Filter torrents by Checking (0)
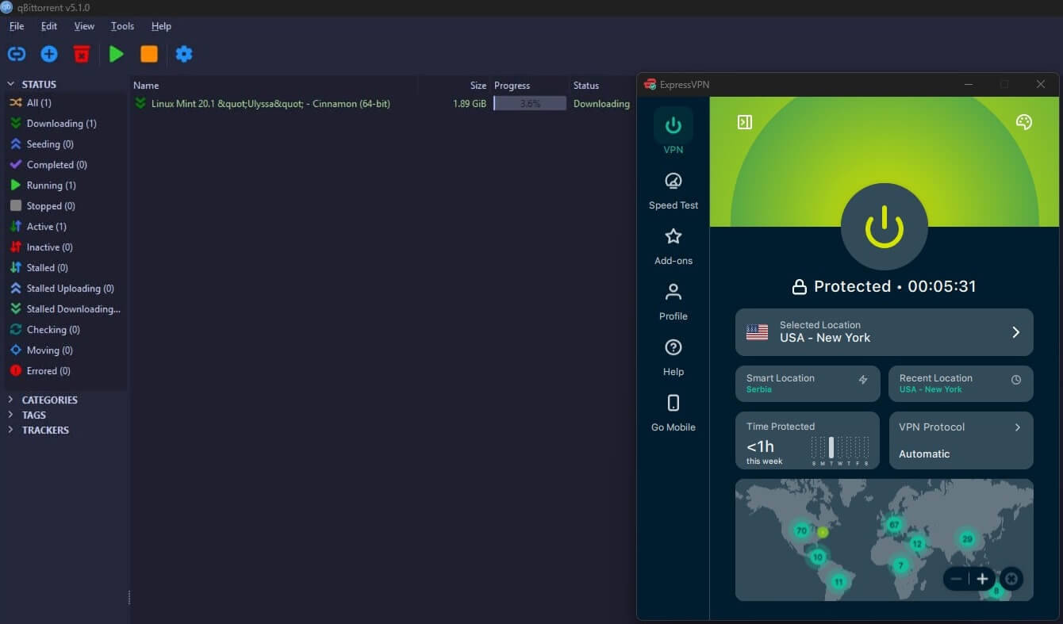This screenshot has width=1063, height=624. coord(63,330)
